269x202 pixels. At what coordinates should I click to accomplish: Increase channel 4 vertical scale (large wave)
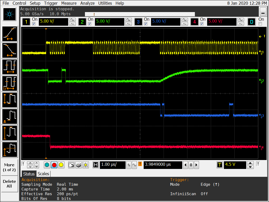(240, 20)
